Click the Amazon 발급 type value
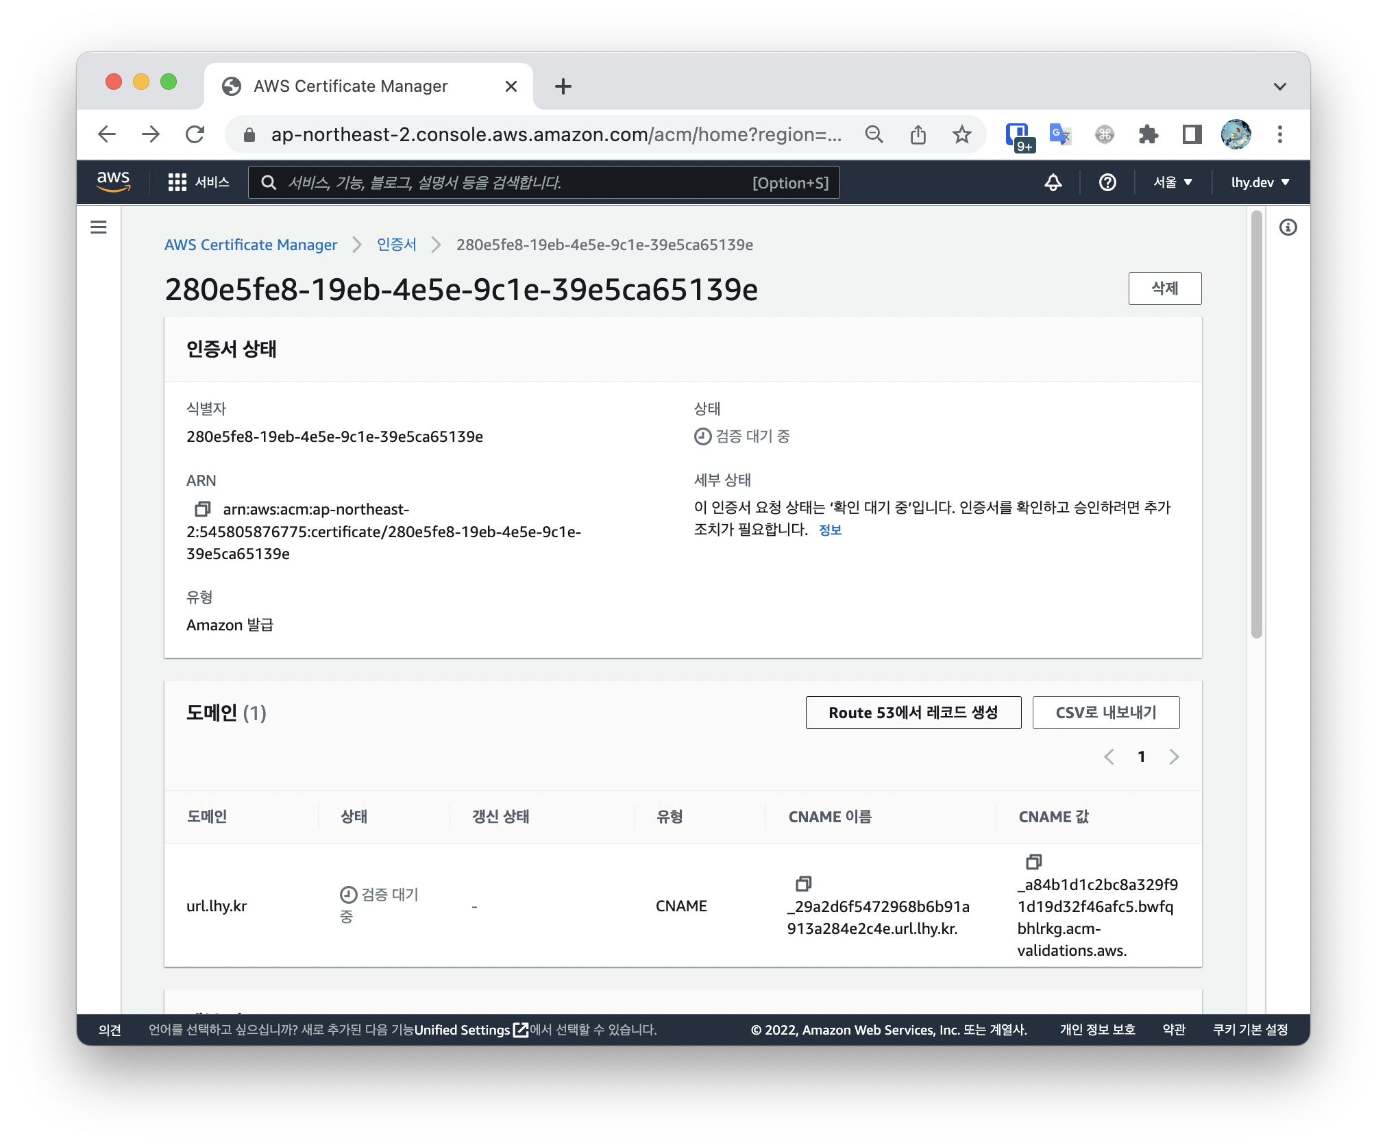 [x=230, y=625]
